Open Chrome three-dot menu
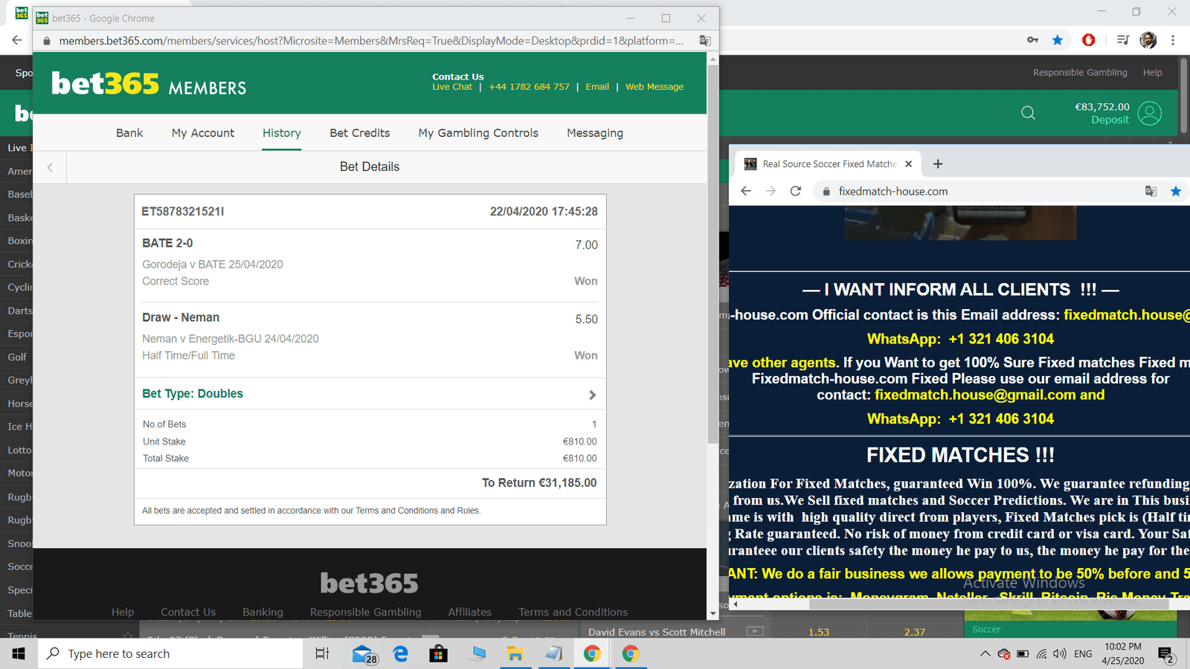1190x669 pixels. point(1173,40)
